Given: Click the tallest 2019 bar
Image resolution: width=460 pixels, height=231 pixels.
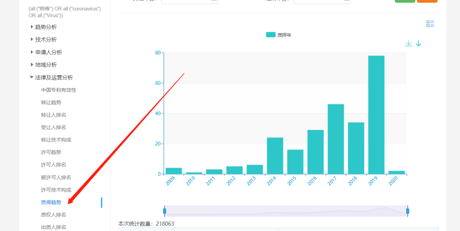Looking at the screenshot, I should click(376, 115).
